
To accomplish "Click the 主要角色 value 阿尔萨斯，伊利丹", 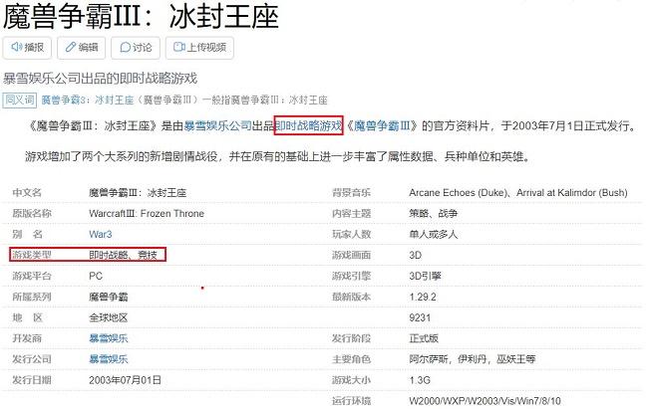I will pos(448,359).
